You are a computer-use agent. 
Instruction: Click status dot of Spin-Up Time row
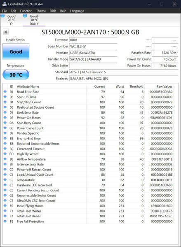[x=5, y=97]
